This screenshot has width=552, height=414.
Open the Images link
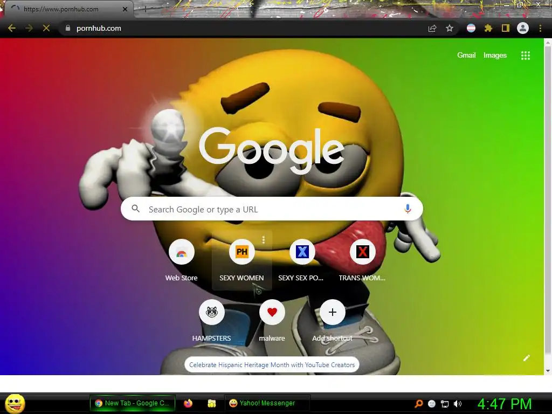pyautogui.click(x=495, y=56)
